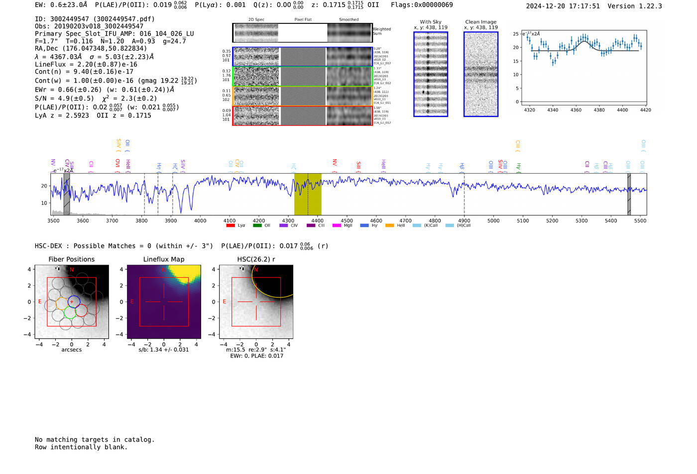This screenshot has height=474, width=697.
Task: Click the RA,Dec coordinates text
Action: coord(91,49)
